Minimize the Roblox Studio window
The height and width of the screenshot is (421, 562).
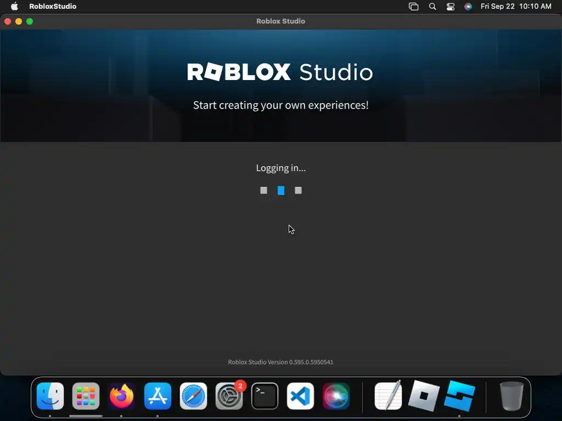19,21
